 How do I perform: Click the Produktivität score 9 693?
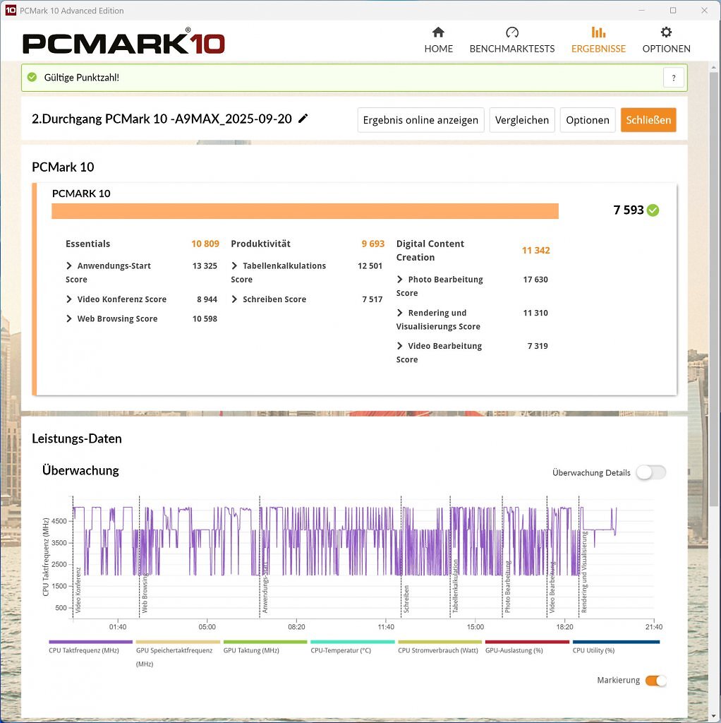coord(372,244)
